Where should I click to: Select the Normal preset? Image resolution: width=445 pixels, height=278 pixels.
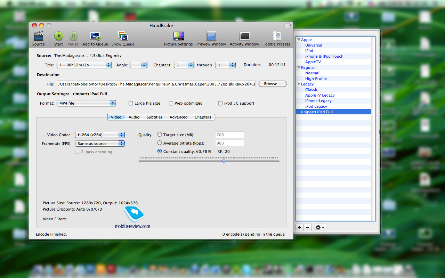point(312,73)
